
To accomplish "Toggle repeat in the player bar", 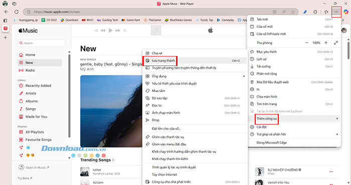I will [125, 30].
